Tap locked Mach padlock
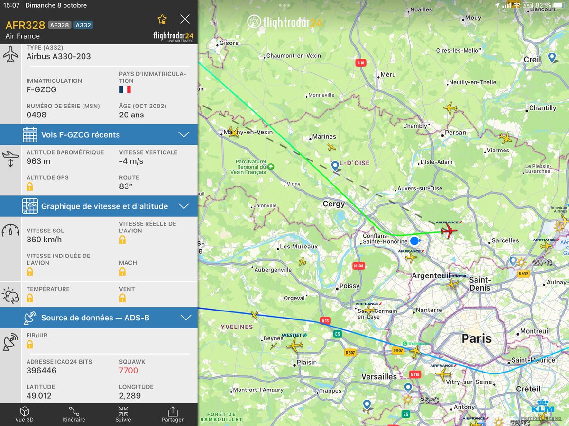 pos(122,272)
